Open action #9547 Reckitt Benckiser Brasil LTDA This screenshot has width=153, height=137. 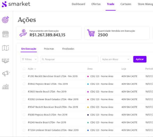tap(53, 107)
